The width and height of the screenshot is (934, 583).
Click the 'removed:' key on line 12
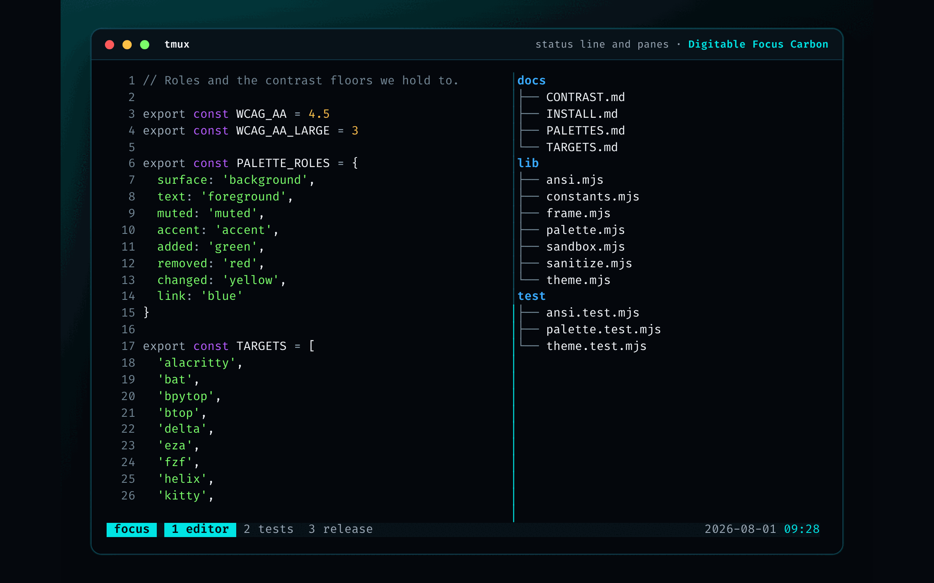(x=186, y=264)
